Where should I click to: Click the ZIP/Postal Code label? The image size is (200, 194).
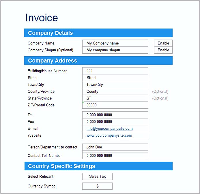(x=41, y=105)
